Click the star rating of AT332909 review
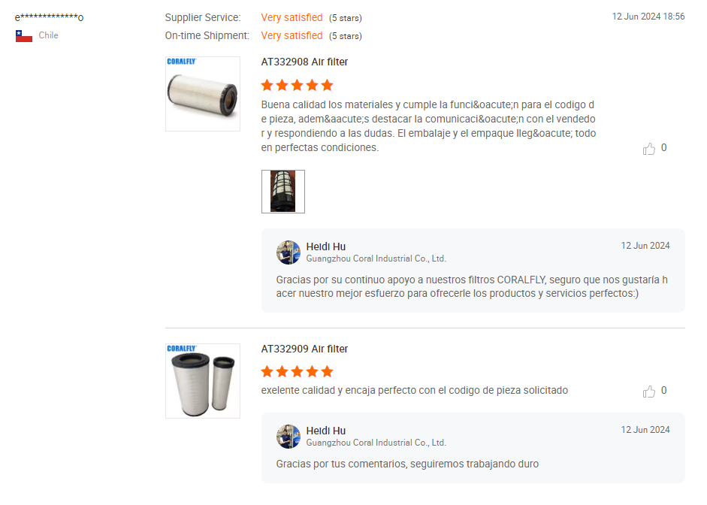 click(297, 371)
